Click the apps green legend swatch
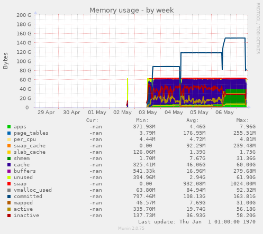The height and width of the screenshot is (234, 263). click(x=9, y=127)
